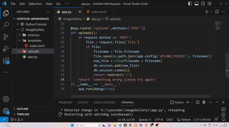Open Source Control view
The image size is (229, 128).
point(6,37)
